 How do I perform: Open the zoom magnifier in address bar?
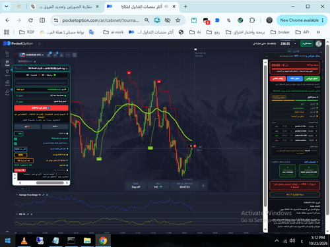(x=147, y=20)
